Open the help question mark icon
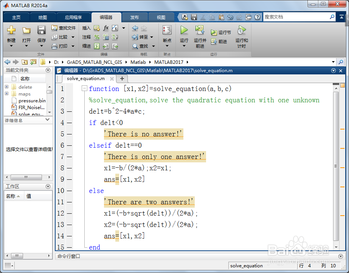Screen dimensions: 349x273 coord(257,17)
